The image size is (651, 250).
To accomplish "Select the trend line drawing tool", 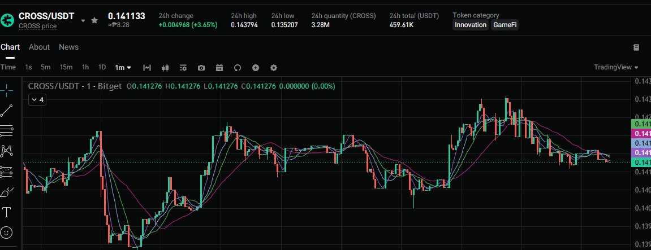I will 7,110.
